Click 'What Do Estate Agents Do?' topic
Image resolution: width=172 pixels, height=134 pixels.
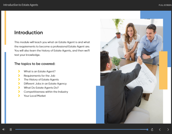[41, 88]
